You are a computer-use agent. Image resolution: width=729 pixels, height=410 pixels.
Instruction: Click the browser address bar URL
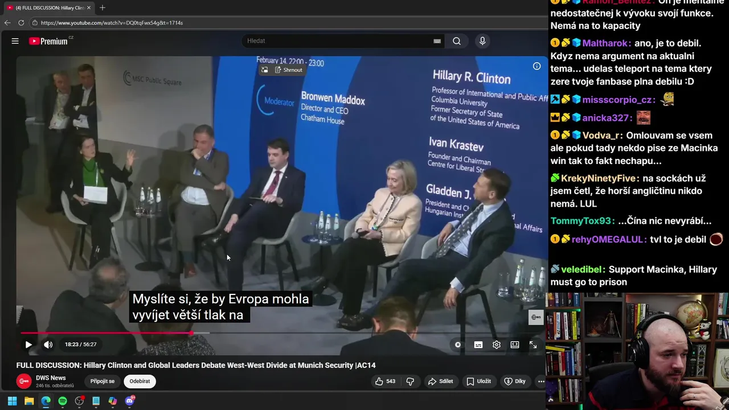tap(112, 23)
